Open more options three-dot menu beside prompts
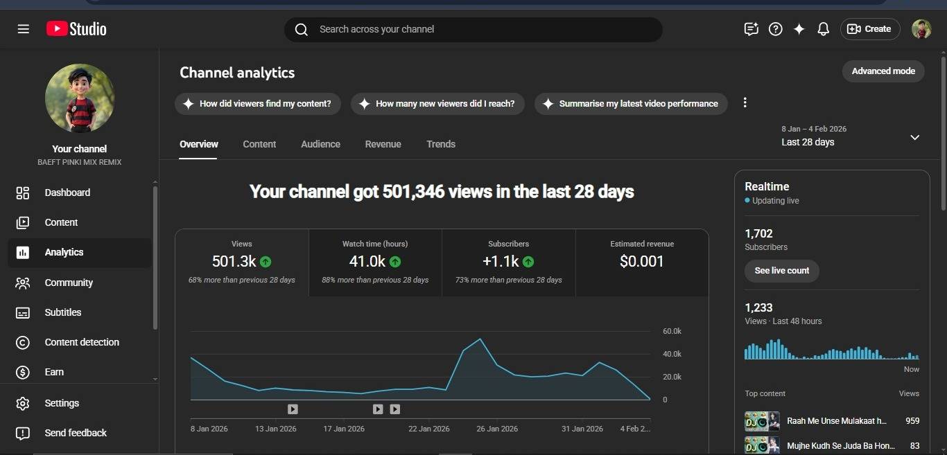Viewport: 947px width, 455px height. click(x=745, y=103)
